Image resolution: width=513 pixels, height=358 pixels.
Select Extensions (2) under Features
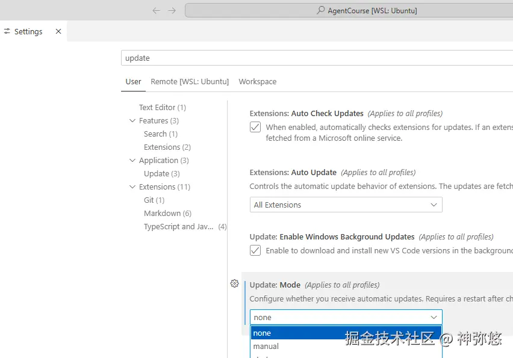coord(167,147)
